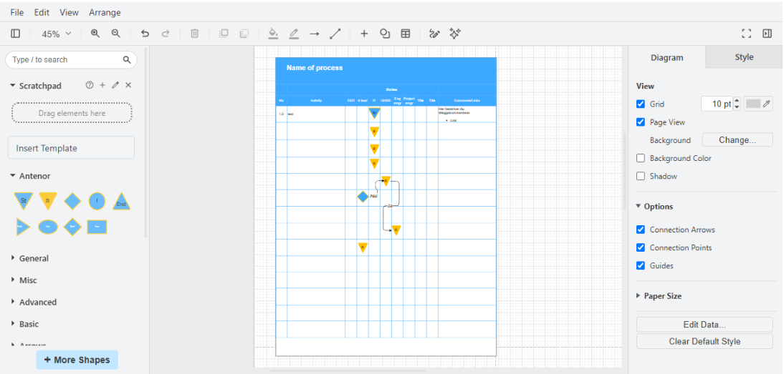Click the grid size 10 pt field
This screenshot has height=374, width=784.
point(717,104)
